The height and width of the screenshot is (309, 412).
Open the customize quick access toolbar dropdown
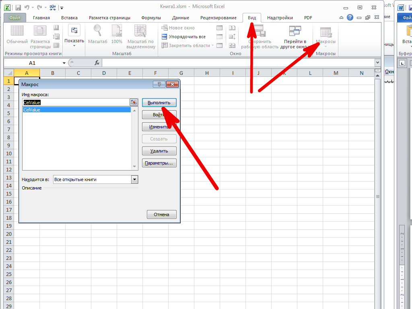point(62,8)
